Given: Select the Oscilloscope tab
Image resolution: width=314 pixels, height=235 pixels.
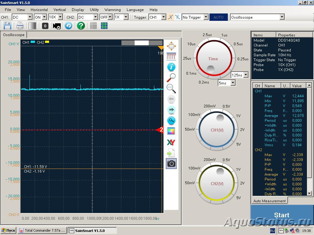Looking at the screenshot, I should click(x=13, y=35).
